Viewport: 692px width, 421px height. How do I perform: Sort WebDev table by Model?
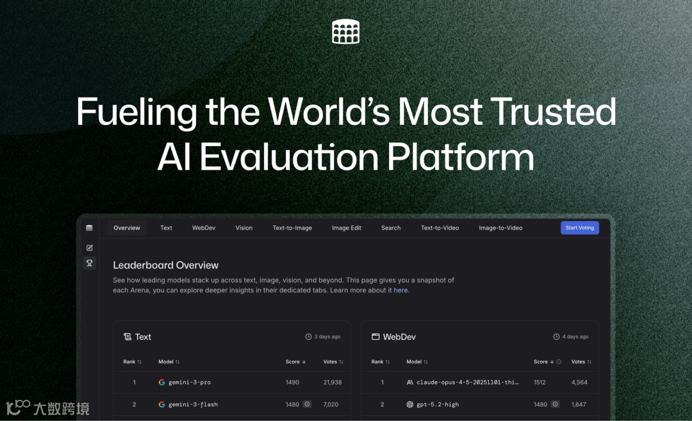click(x=417, y=362)
